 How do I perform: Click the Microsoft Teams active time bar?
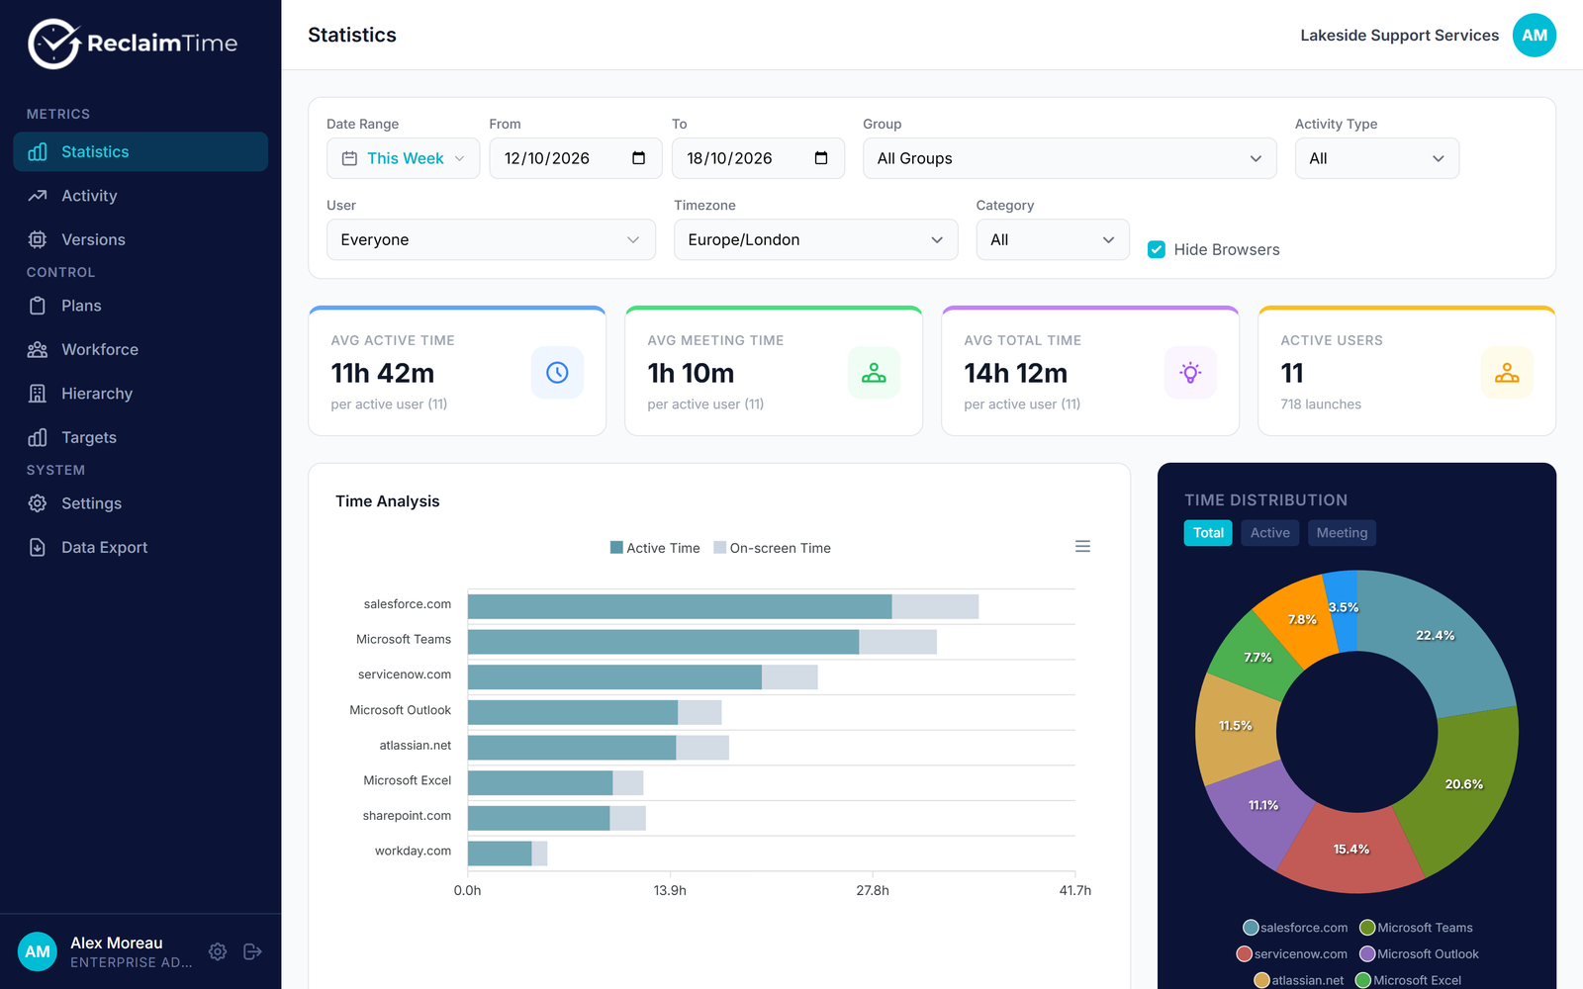[x=663, y=642]
